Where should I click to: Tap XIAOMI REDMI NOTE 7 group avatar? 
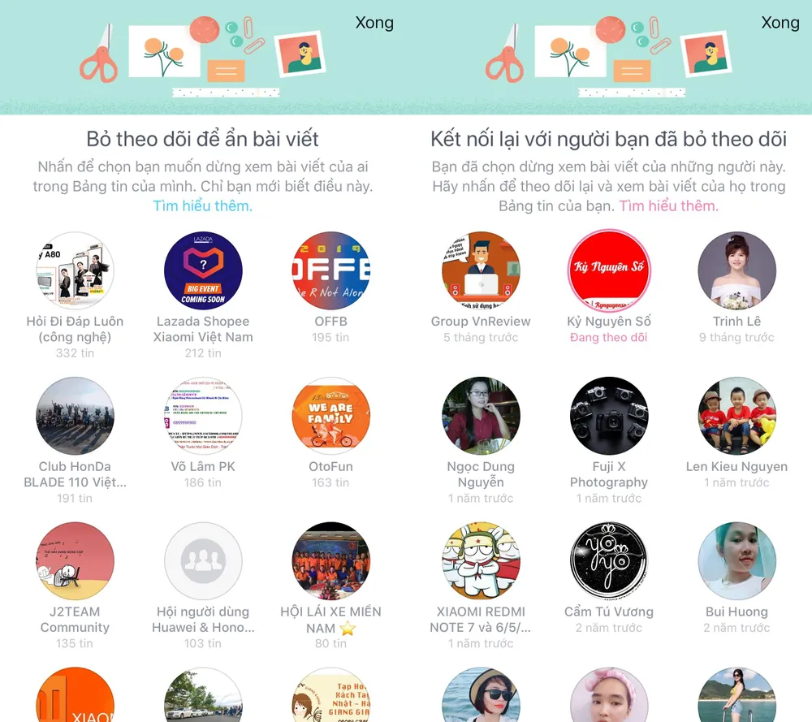tap(481, 561)
